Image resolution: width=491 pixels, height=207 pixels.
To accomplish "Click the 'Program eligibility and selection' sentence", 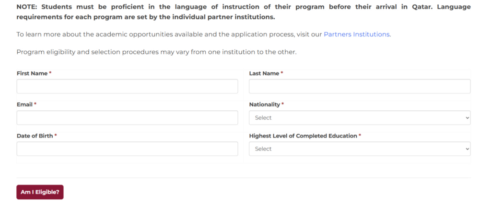I will coord(156,52).
